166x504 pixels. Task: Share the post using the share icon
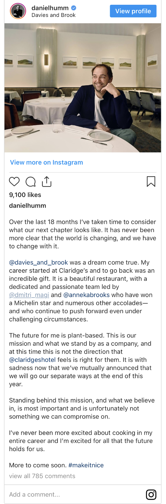(x=47, y=182)
